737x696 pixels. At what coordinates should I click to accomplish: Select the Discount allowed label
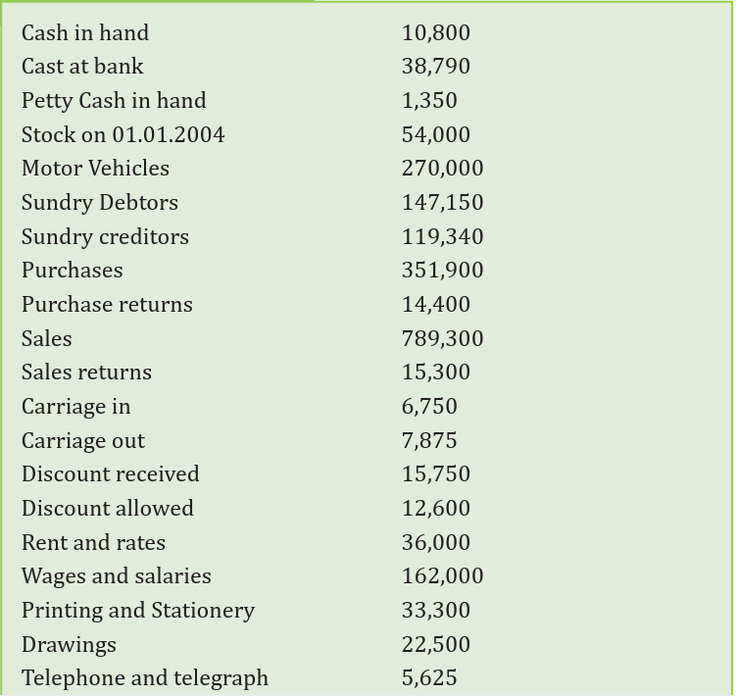click(x=108, y=509)
